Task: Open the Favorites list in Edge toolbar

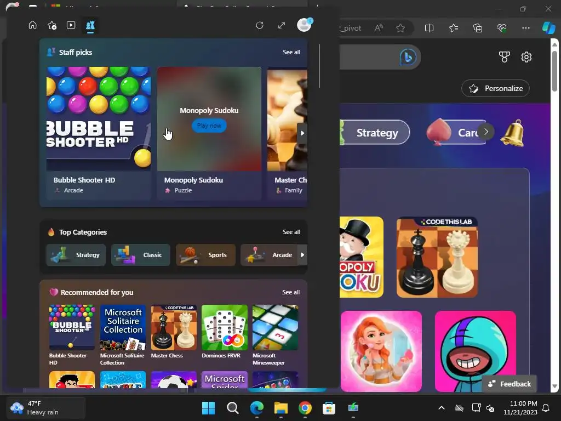Action: click(x=453, y=28)
